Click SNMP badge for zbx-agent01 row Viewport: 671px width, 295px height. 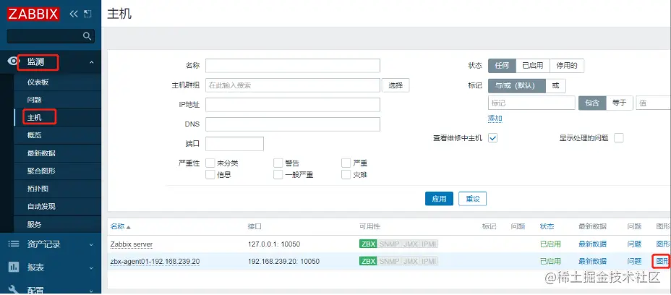point(389,261)
